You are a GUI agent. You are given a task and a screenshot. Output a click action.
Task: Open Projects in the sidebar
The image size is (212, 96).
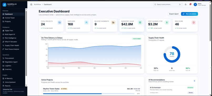pyautogui.click(x=13, y=21)
